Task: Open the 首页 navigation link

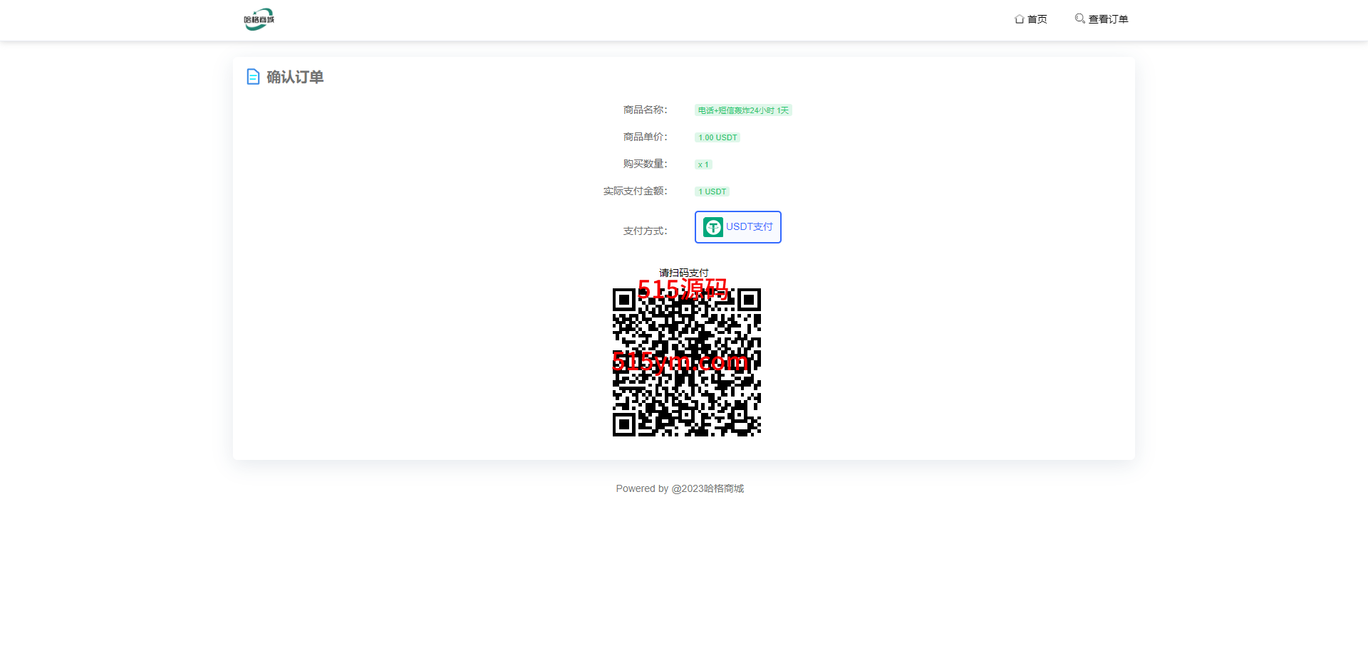Action: click(x=1037, y=19)
